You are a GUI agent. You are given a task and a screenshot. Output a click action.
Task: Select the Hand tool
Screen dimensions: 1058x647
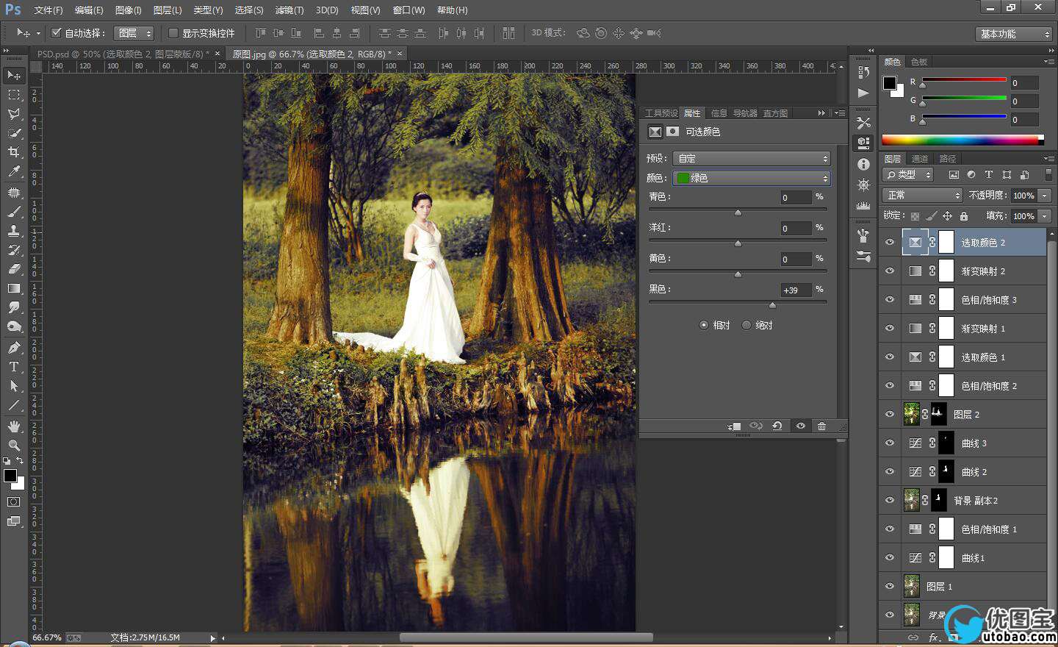click(14, 426)
